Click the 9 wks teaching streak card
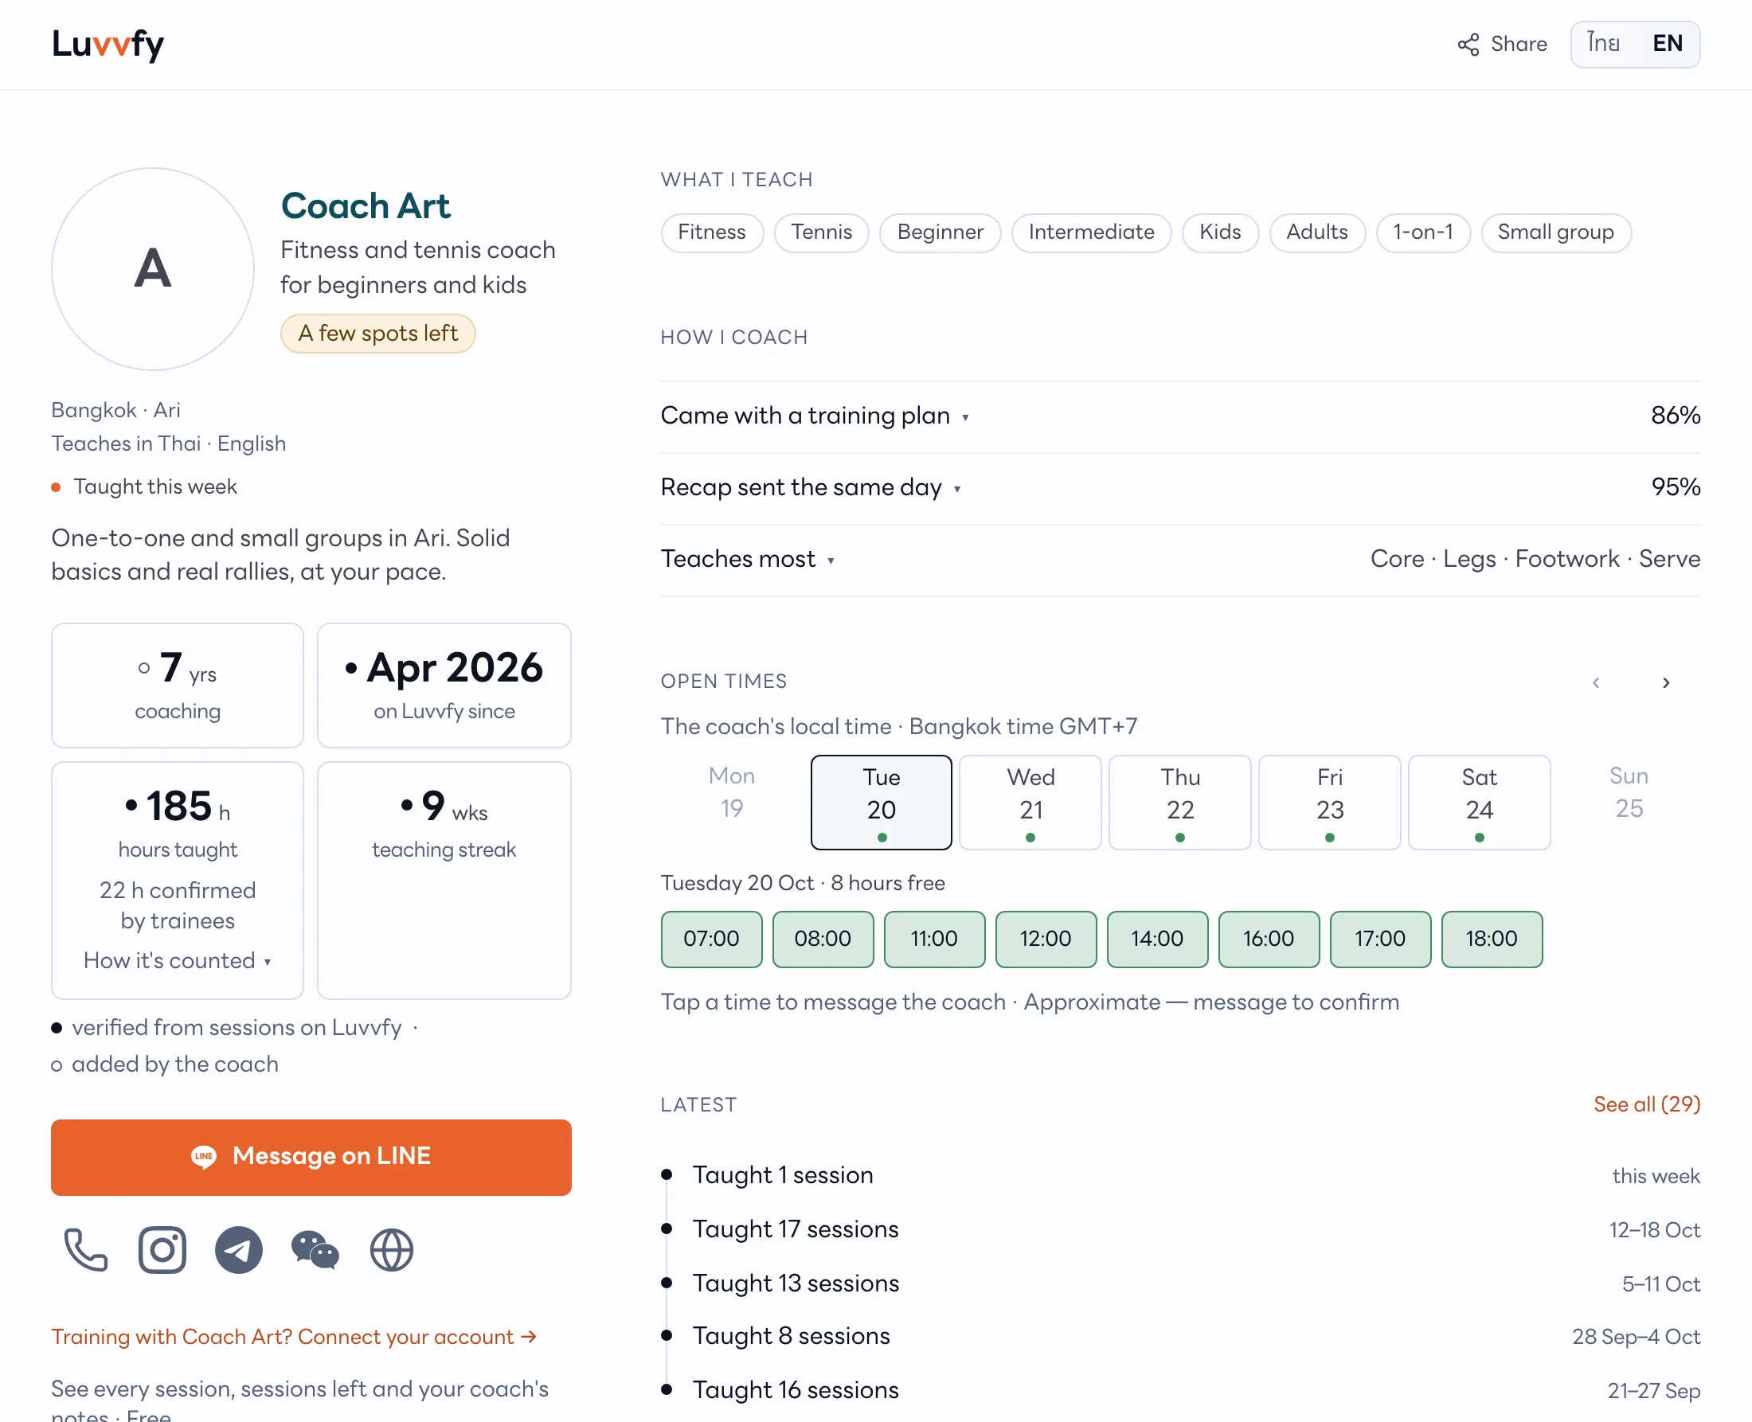The height and width of the screenshot is (1422, 1752). tap(444, 880)
